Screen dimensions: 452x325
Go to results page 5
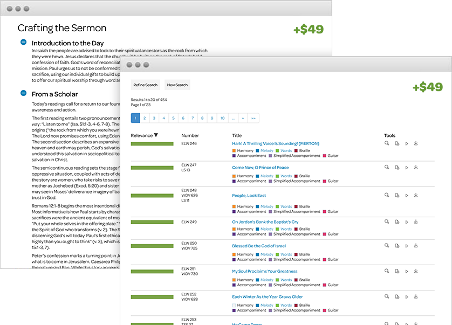pyautogui.click(x=174, y=118)
